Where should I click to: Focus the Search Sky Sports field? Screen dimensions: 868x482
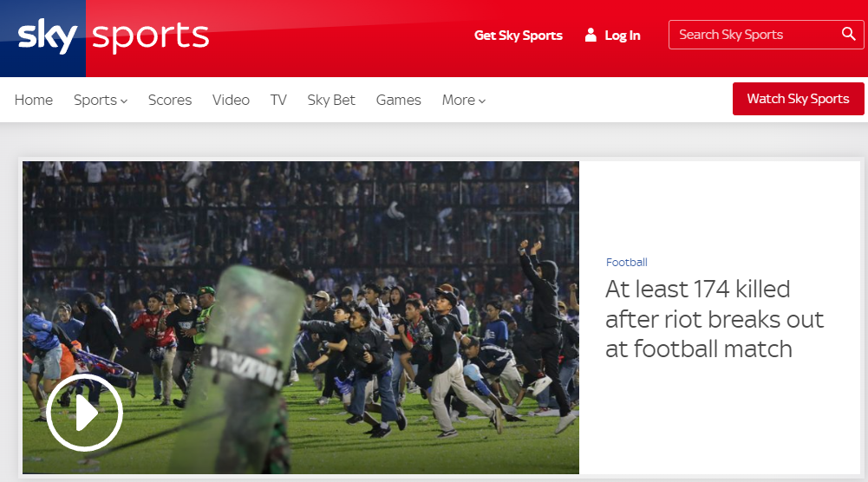[754, 35]
